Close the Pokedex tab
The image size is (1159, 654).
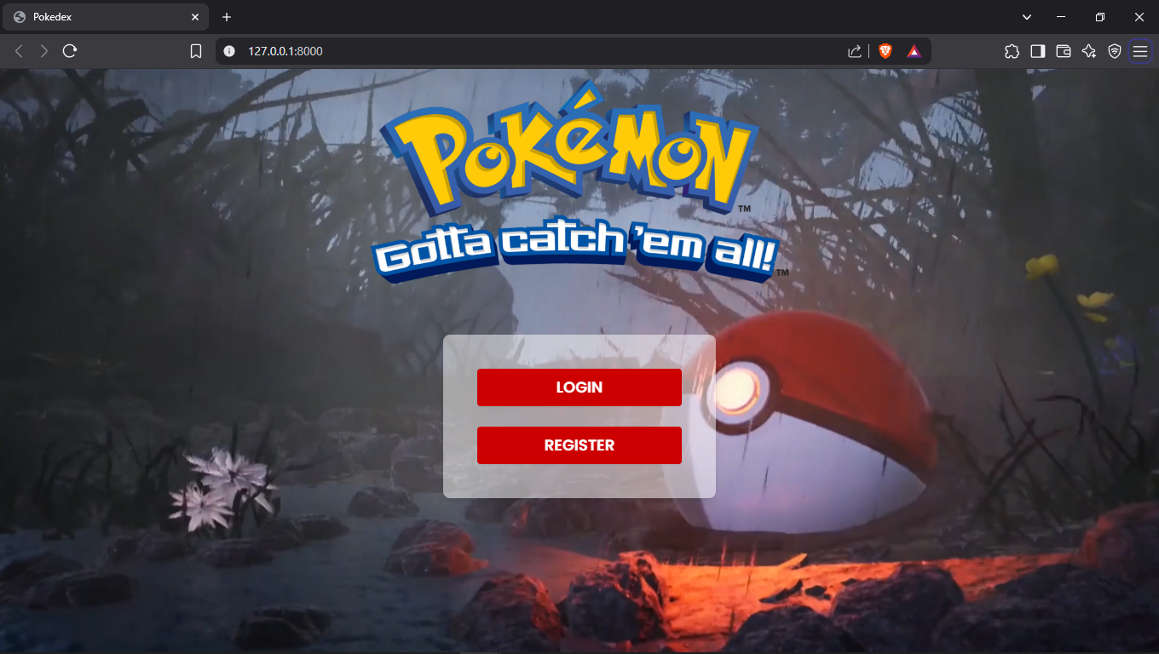coord(195,17)
